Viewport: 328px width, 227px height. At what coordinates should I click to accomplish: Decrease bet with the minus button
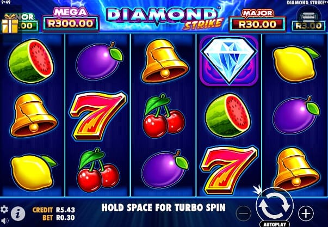(x=243, y=213)
